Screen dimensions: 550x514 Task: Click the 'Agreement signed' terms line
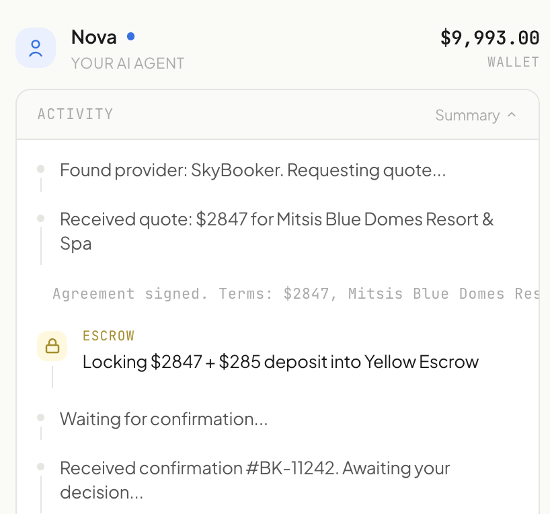tap(296, 293)
